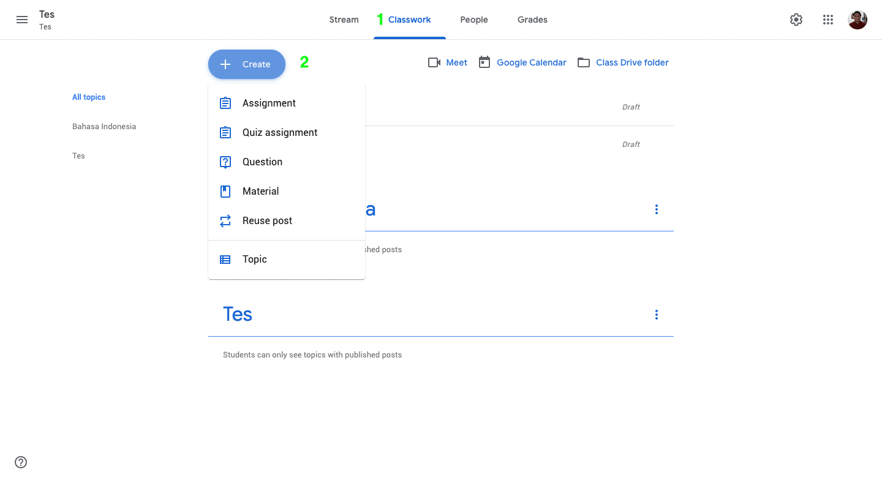This screenshot has height=483, width=882.
Task: Click the Google Calendar icon
Action: tap(484, 62)
